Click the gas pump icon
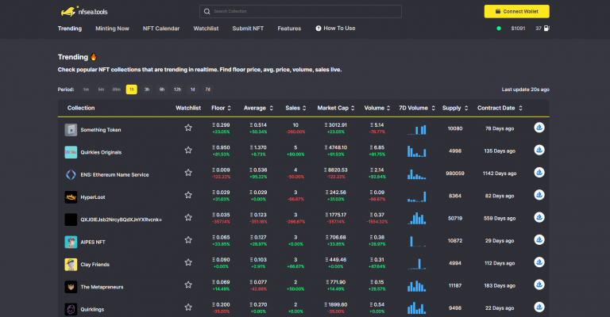 (x=548, y=29)
